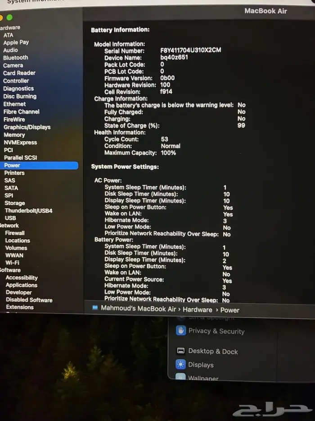This screenshot has width=315, height=421.
Task: Open the Bluetooth hardware entry
Action: click(x=16, y=58)
